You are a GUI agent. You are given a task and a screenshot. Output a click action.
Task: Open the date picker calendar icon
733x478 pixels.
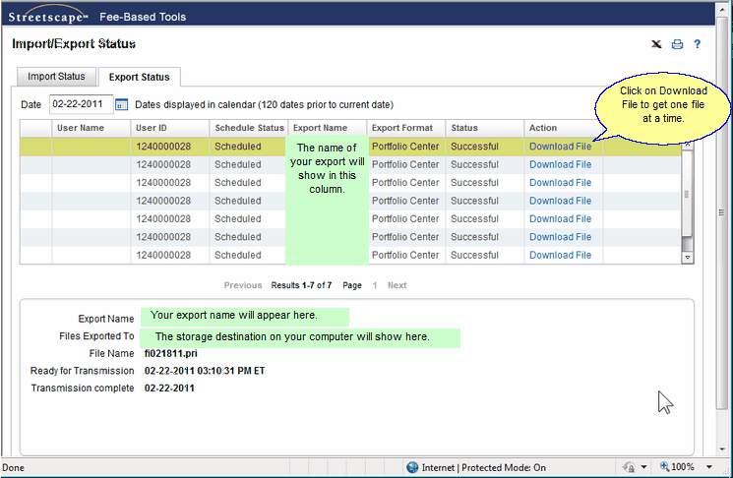point(122,104)
